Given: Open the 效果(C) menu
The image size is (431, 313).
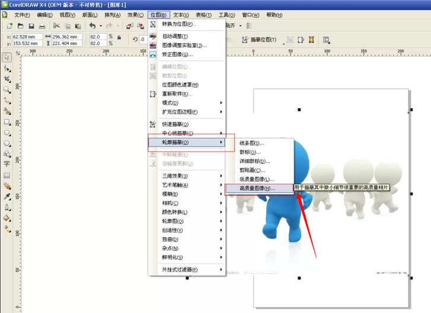Looking at the screenshot, I should [135, 15].
